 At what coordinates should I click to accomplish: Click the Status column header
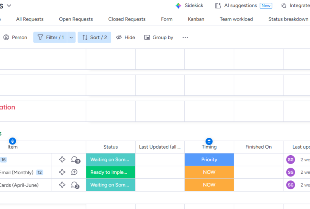(110, 147)
